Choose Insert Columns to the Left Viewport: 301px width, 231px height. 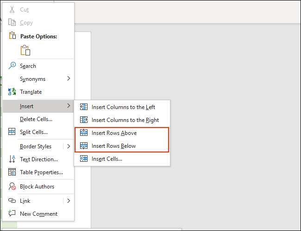pos(123,107)
